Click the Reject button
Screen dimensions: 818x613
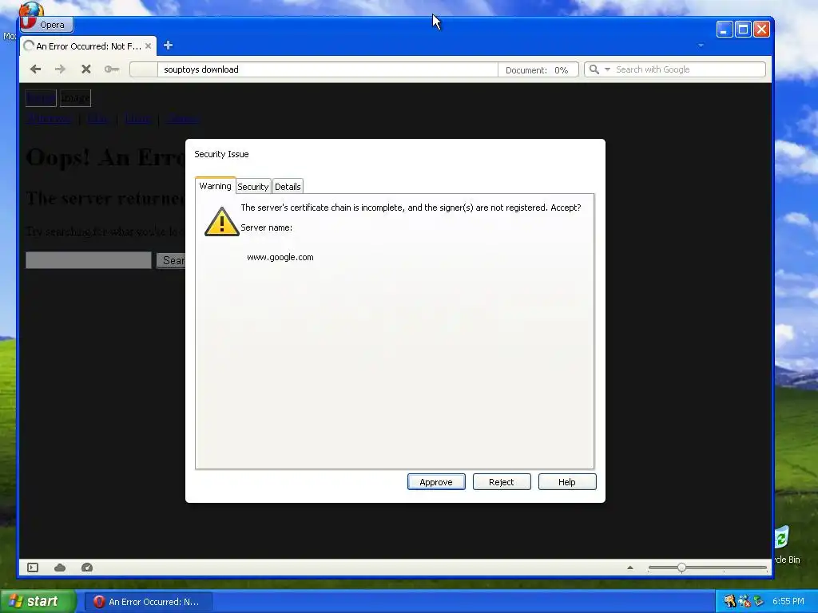pos(502,482)
